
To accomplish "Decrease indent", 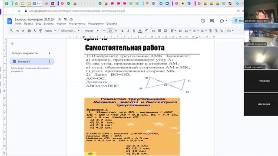I will coord(210,31).
